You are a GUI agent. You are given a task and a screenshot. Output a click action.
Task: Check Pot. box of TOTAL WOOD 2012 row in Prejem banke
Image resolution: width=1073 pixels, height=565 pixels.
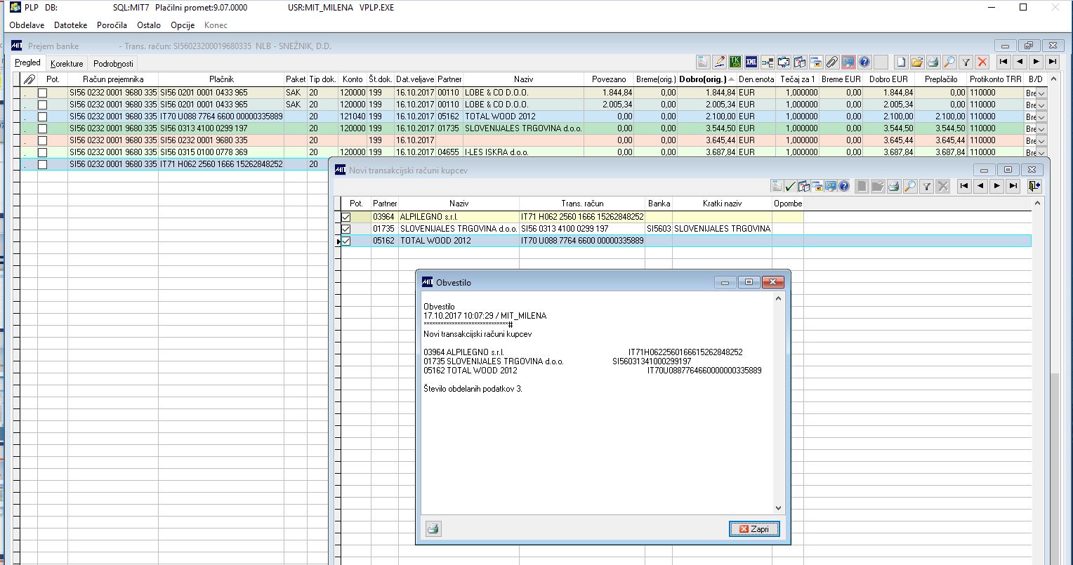42,117
